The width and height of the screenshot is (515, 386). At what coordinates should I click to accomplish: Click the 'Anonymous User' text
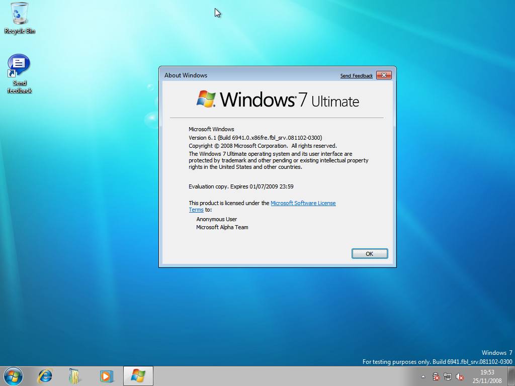pyautogui.click(x=216, y=219)
